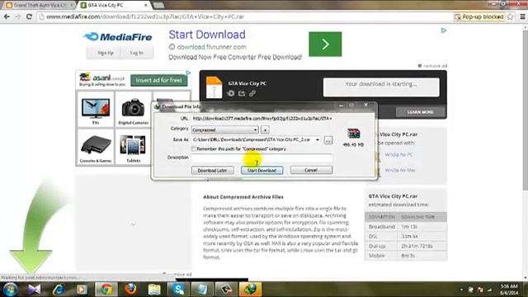Open Firefox from taskbar
Viewport: 528px width, 297px height.
(130, 290)
